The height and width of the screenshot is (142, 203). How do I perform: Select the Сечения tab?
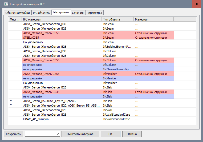pos(78,13)
